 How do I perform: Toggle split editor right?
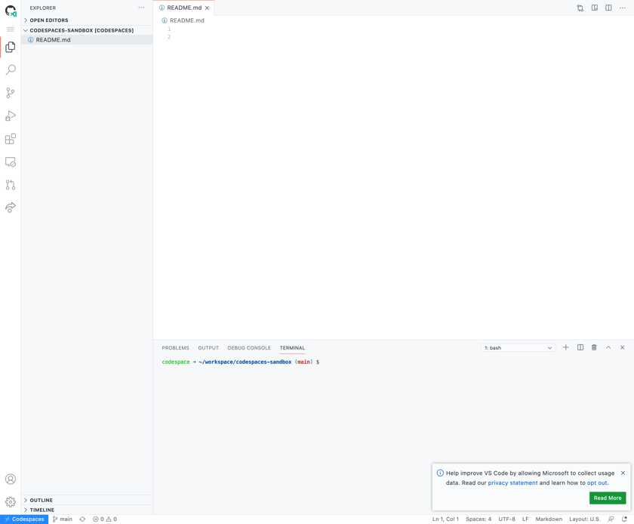pyautogui.click(x=608, y=8)
